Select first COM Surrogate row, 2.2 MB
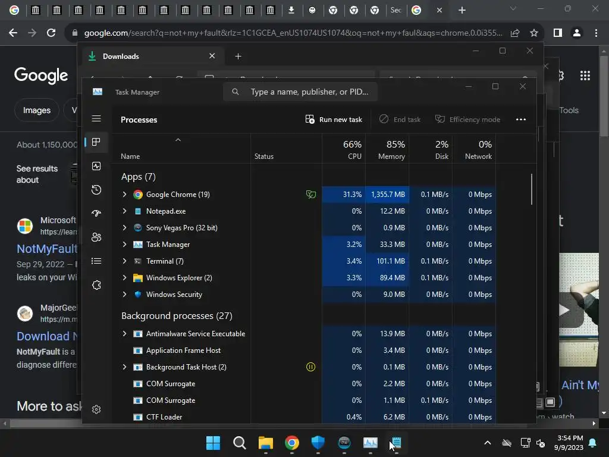Screen dimensions: 609x457 click(x=304, y=384)
